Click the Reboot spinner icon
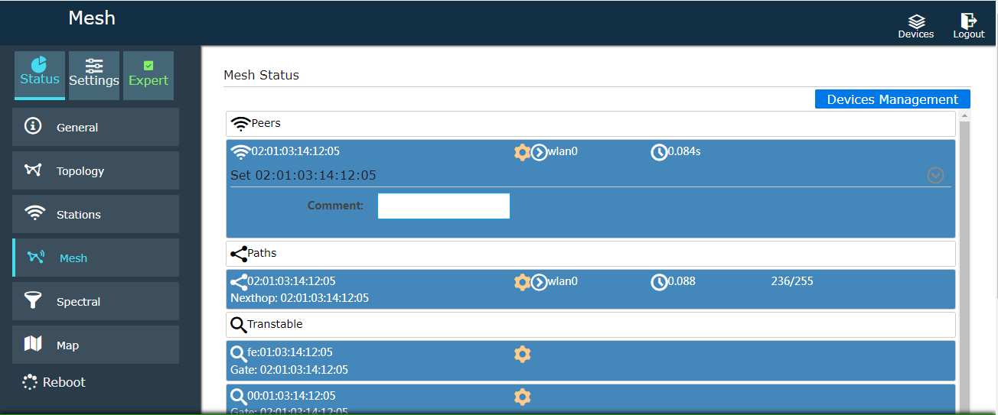The height and width of the screenshot is (415, 998). click(30, 382)
